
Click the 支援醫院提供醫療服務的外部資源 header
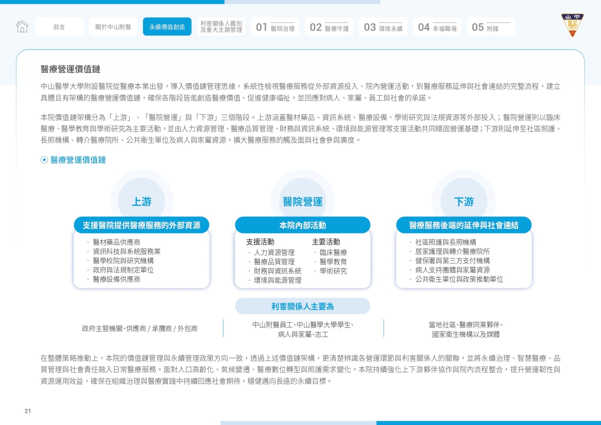(141, 225)
